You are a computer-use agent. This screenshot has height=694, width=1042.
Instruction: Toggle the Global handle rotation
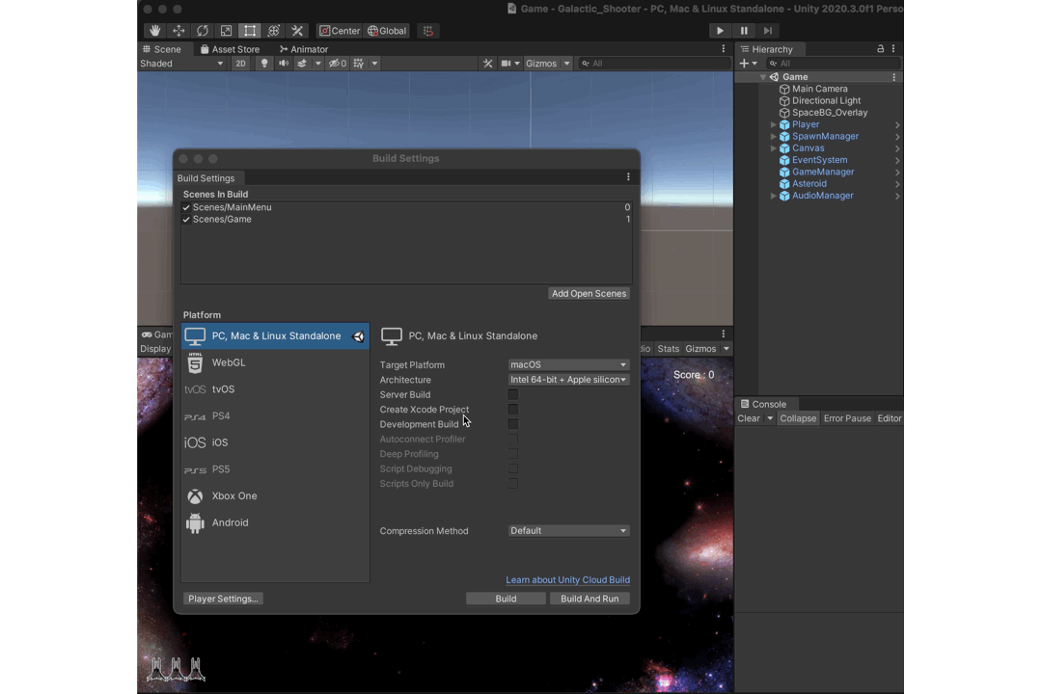[387, 31]
